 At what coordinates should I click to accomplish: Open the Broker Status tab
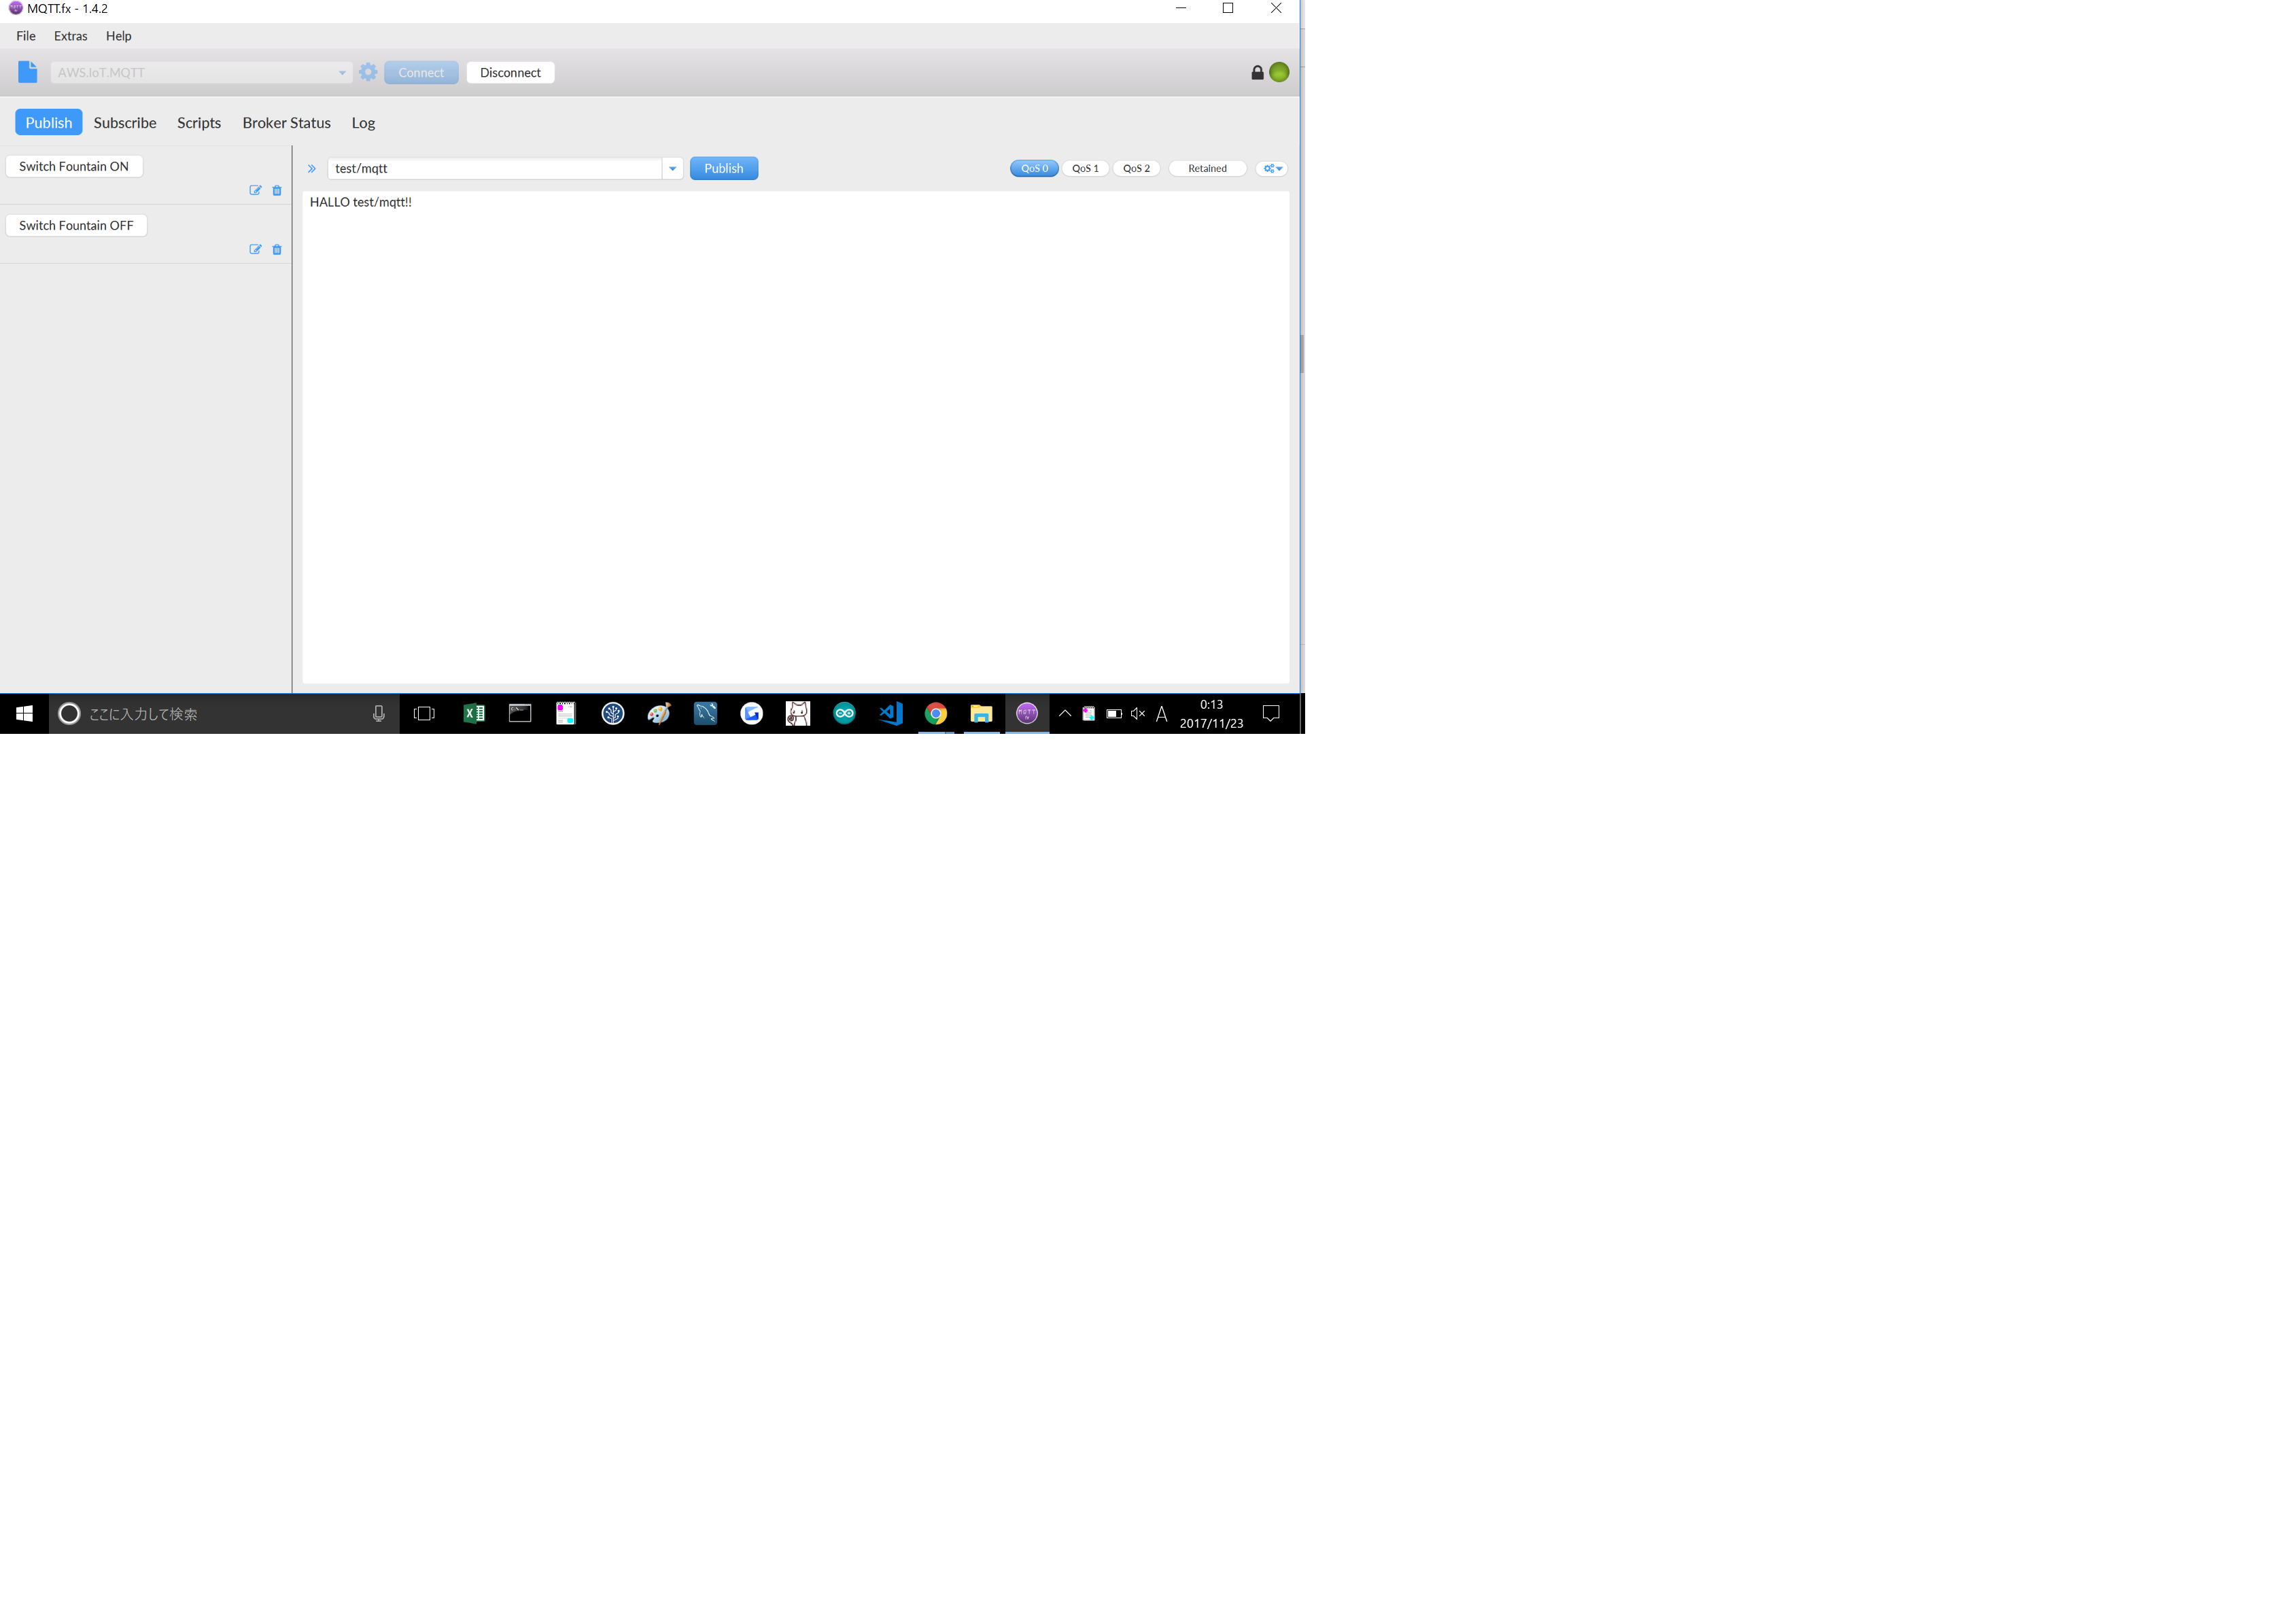[287, 121]
